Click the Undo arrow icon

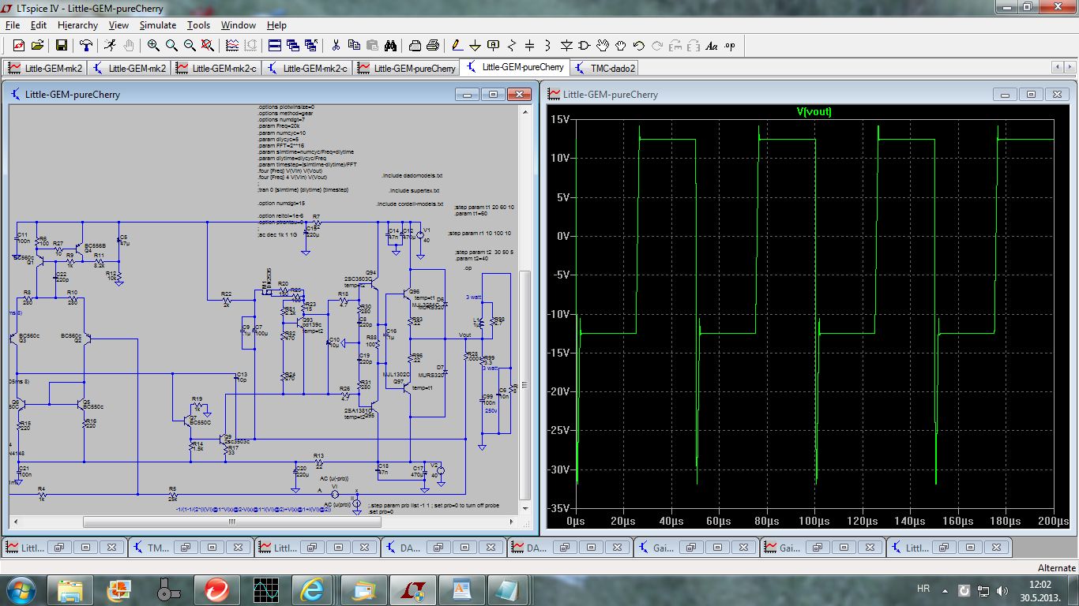639,46
